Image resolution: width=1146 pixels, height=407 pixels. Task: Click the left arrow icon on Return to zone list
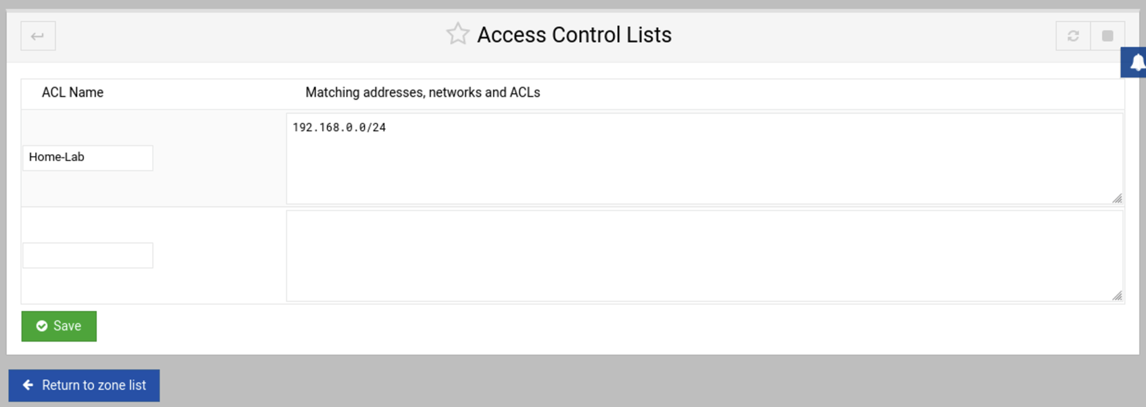(x=28, y=385)
